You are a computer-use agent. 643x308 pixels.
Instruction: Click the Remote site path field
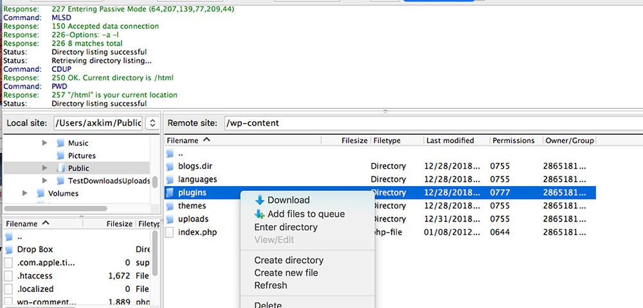pyautogui.click(x=431, y=123)
